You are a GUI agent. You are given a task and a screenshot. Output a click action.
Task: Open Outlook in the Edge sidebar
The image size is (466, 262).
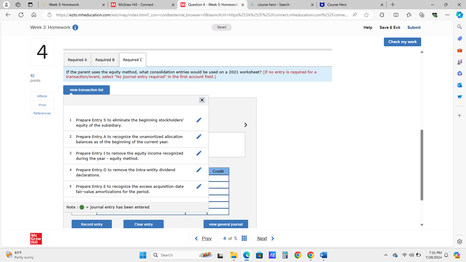[460, 85]
